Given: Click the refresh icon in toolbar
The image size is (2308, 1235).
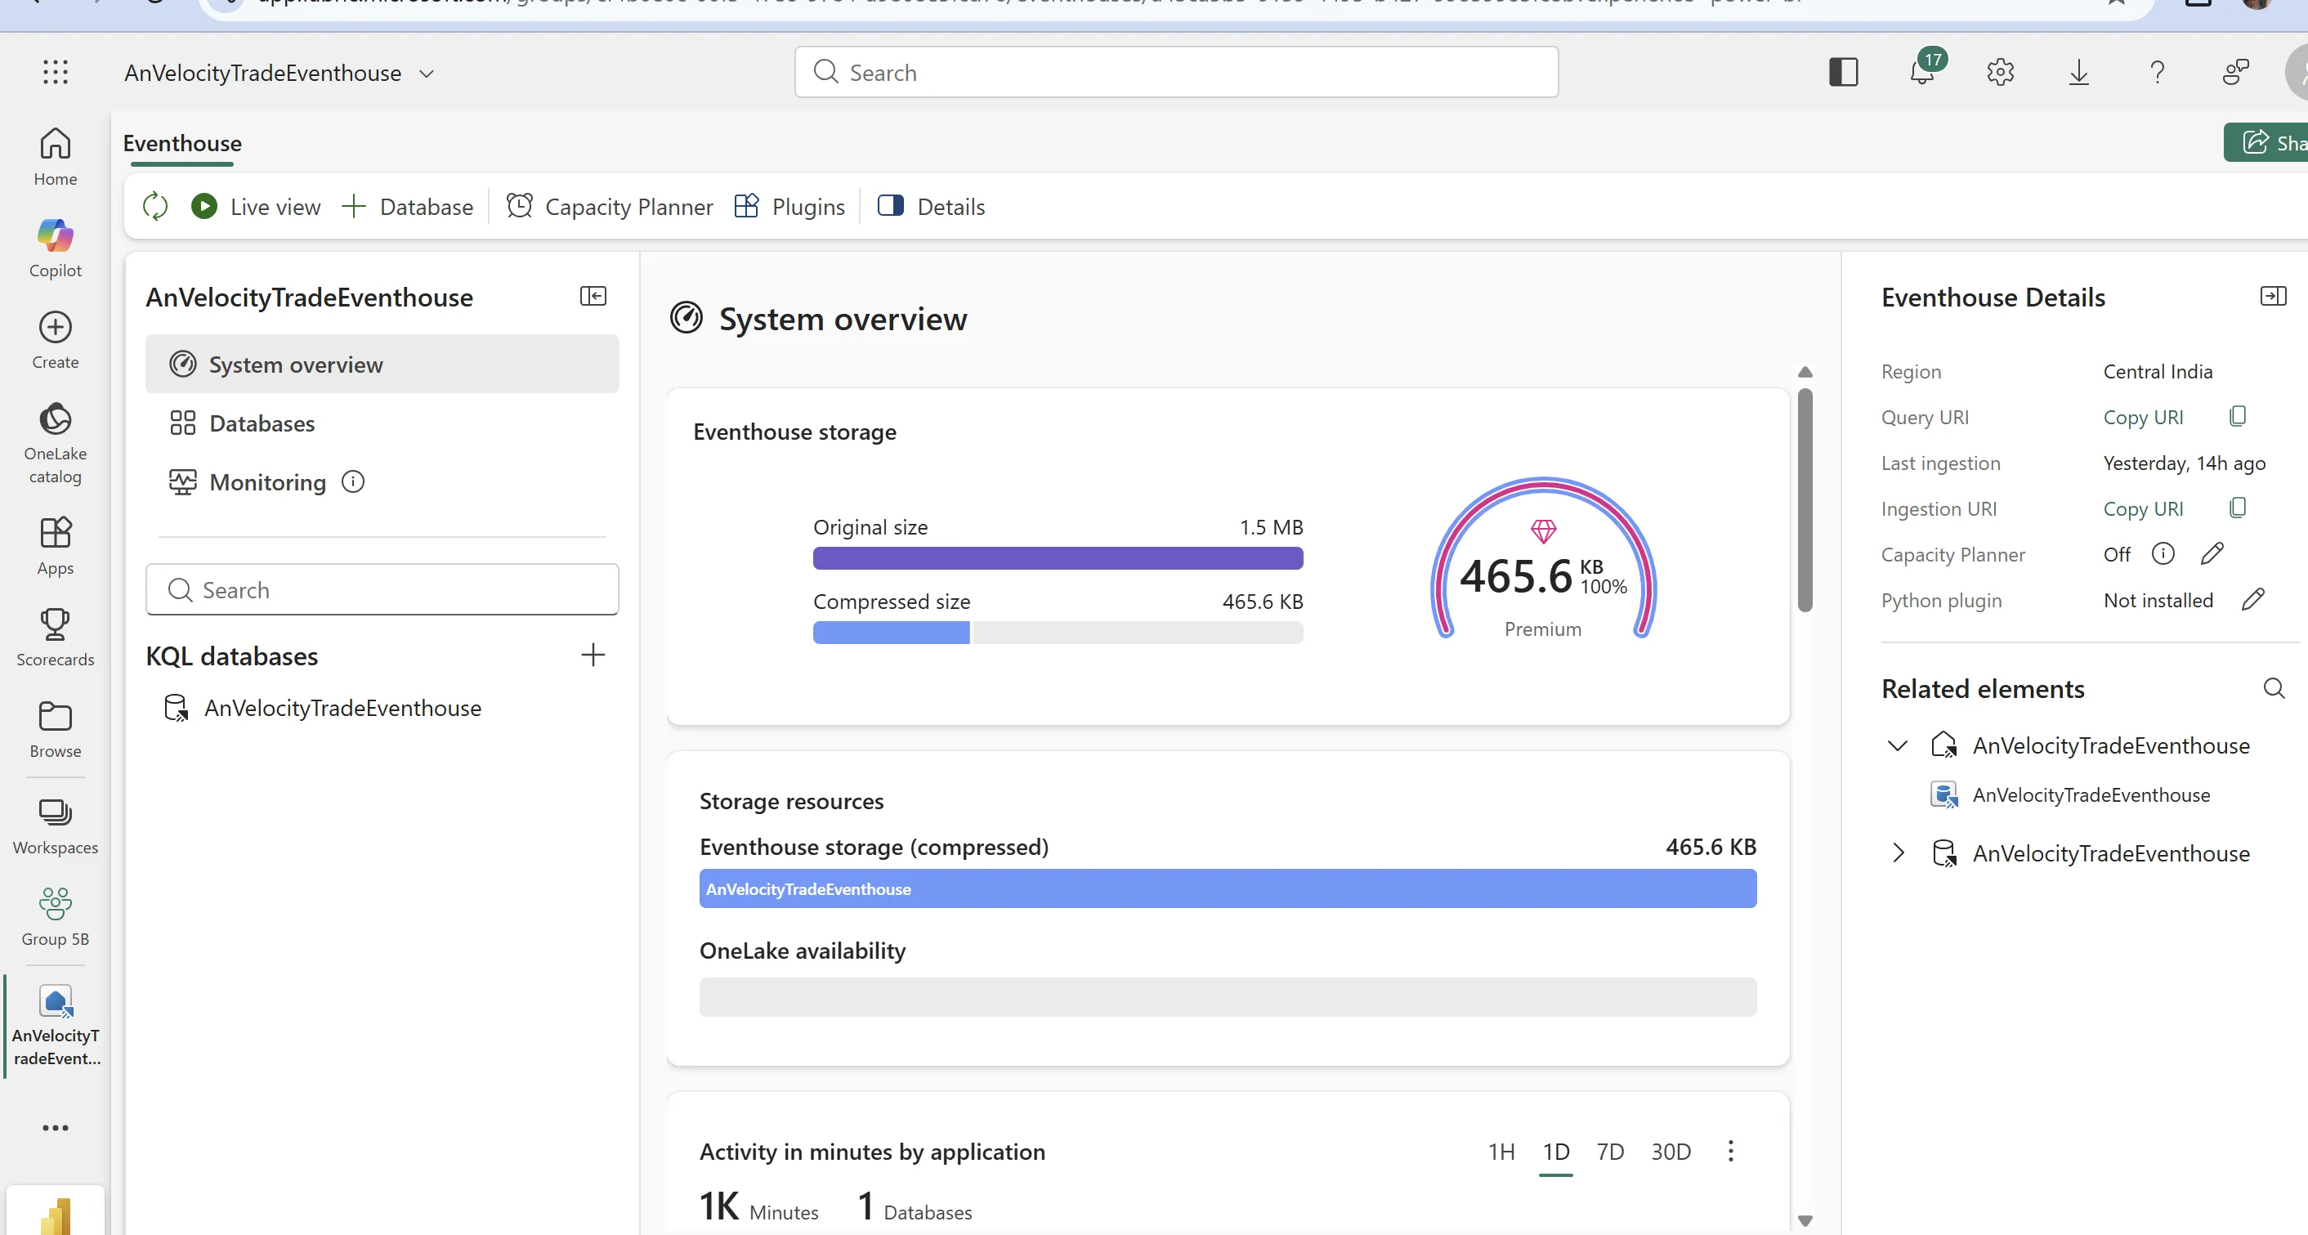Looking at the screenshot, I should tap(155, 206).
